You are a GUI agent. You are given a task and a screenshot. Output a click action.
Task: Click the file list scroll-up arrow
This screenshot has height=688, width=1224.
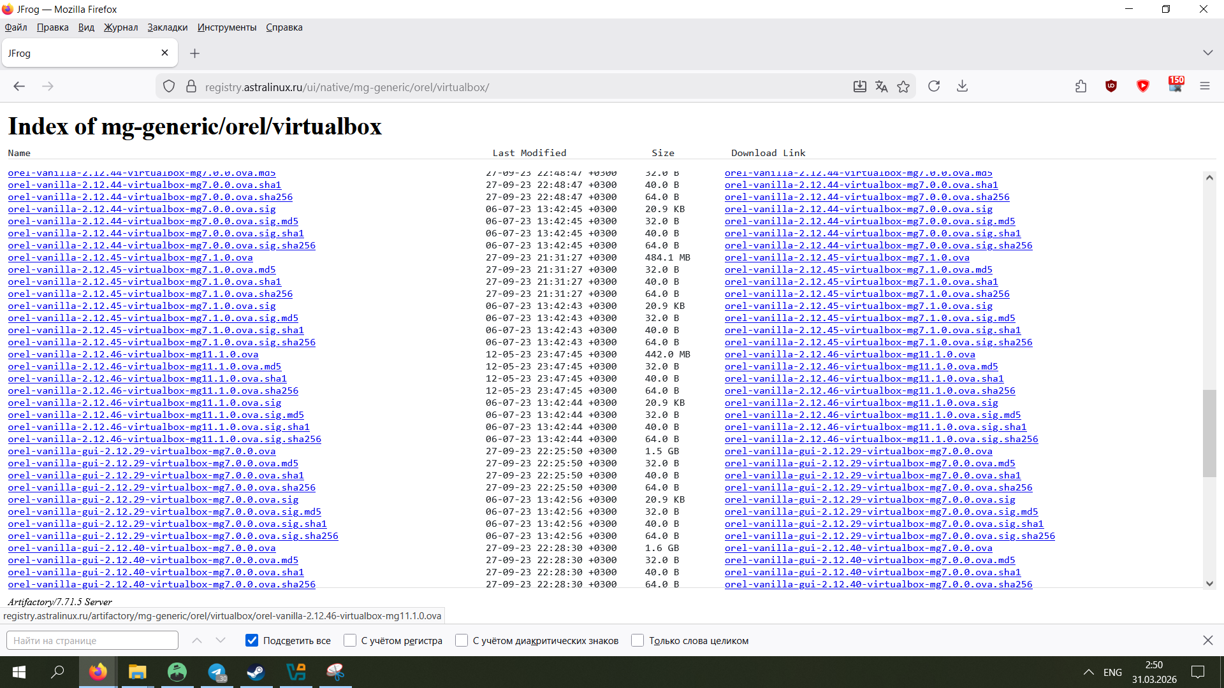pyautogui.click(x=1209, y=178)
